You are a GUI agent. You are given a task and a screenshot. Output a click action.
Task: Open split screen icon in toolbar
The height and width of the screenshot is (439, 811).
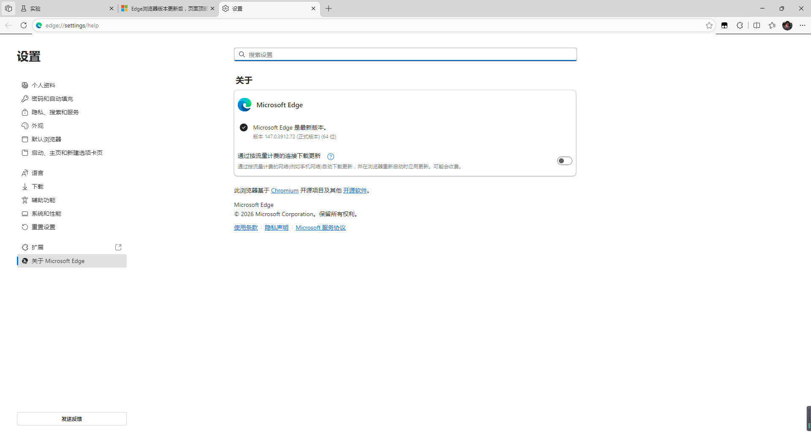pos(757,25)
